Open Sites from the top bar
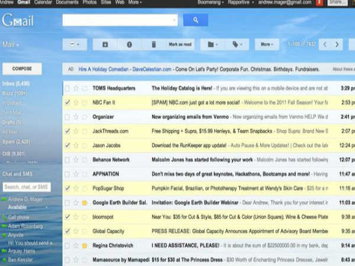The height and width of the screenshot is (266, 355). click(106, 2)
